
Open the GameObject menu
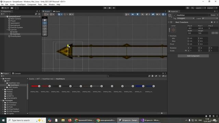pos(21,4)
